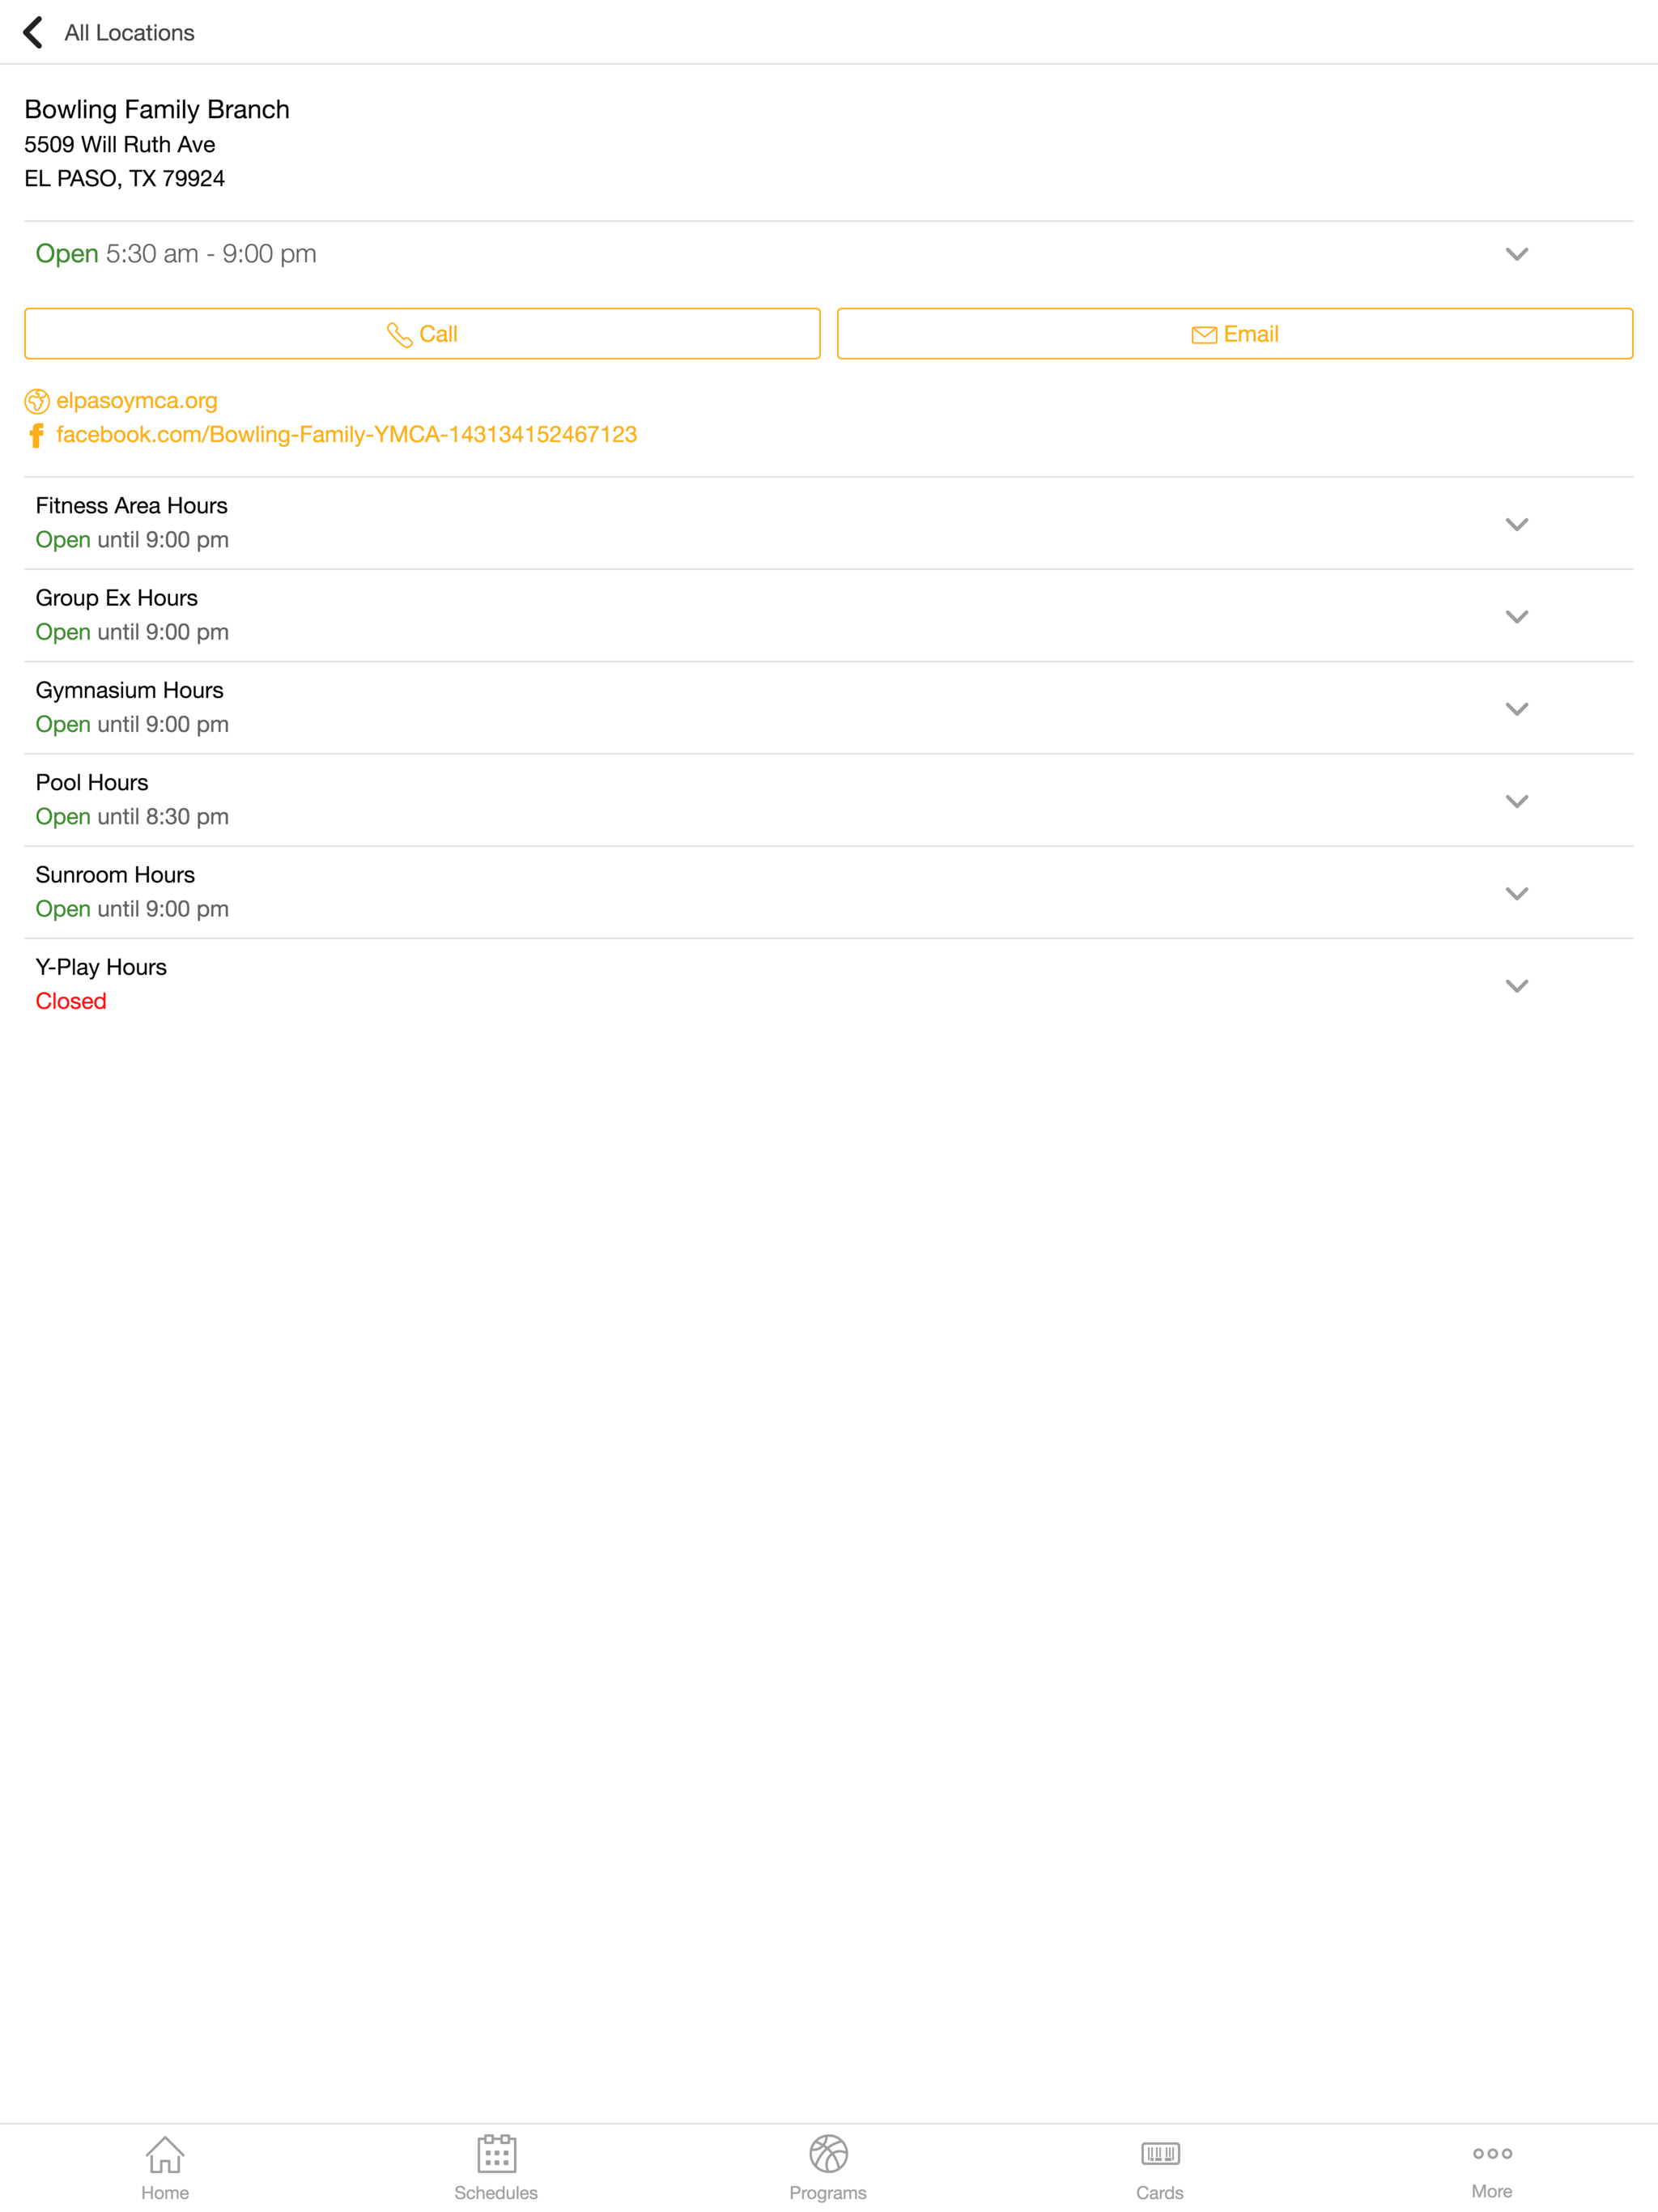Expand Group Ex Hours chevron
1658x2212 pixels.
tap(1516, 616)
